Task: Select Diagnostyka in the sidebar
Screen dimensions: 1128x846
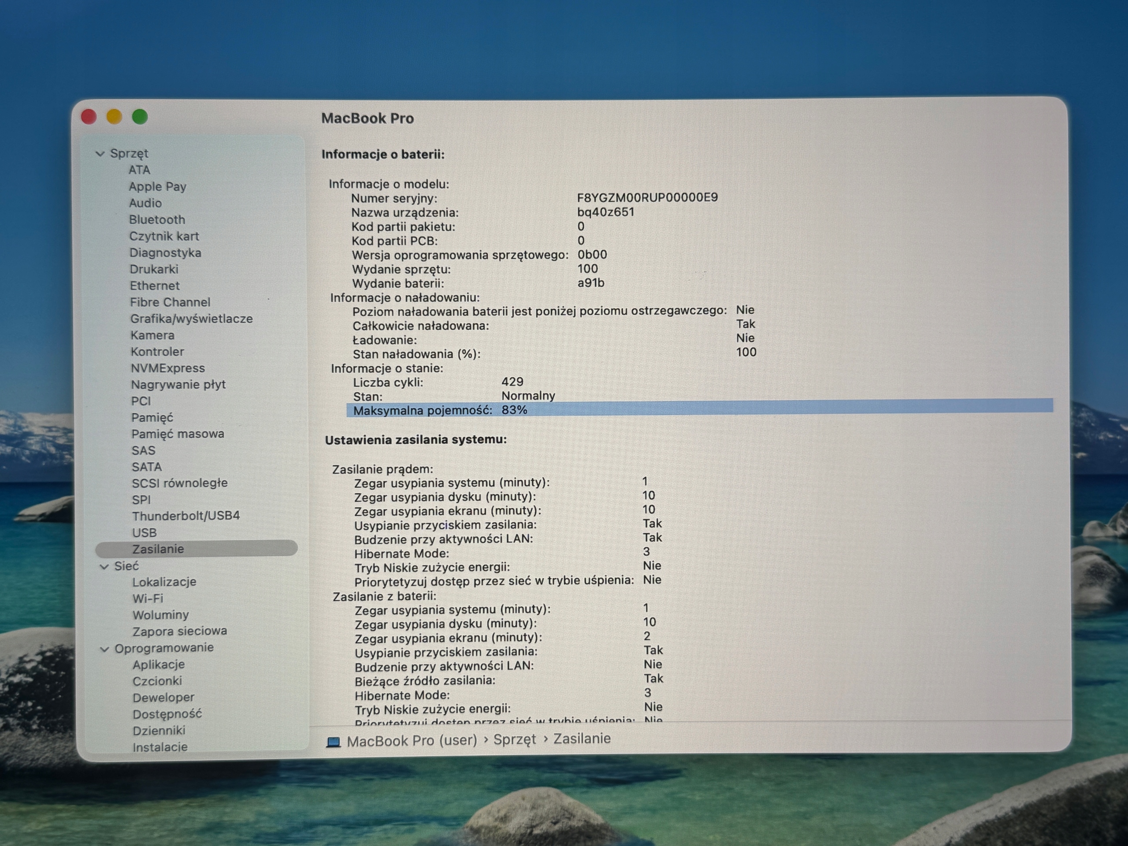Action: coord(165,253)
